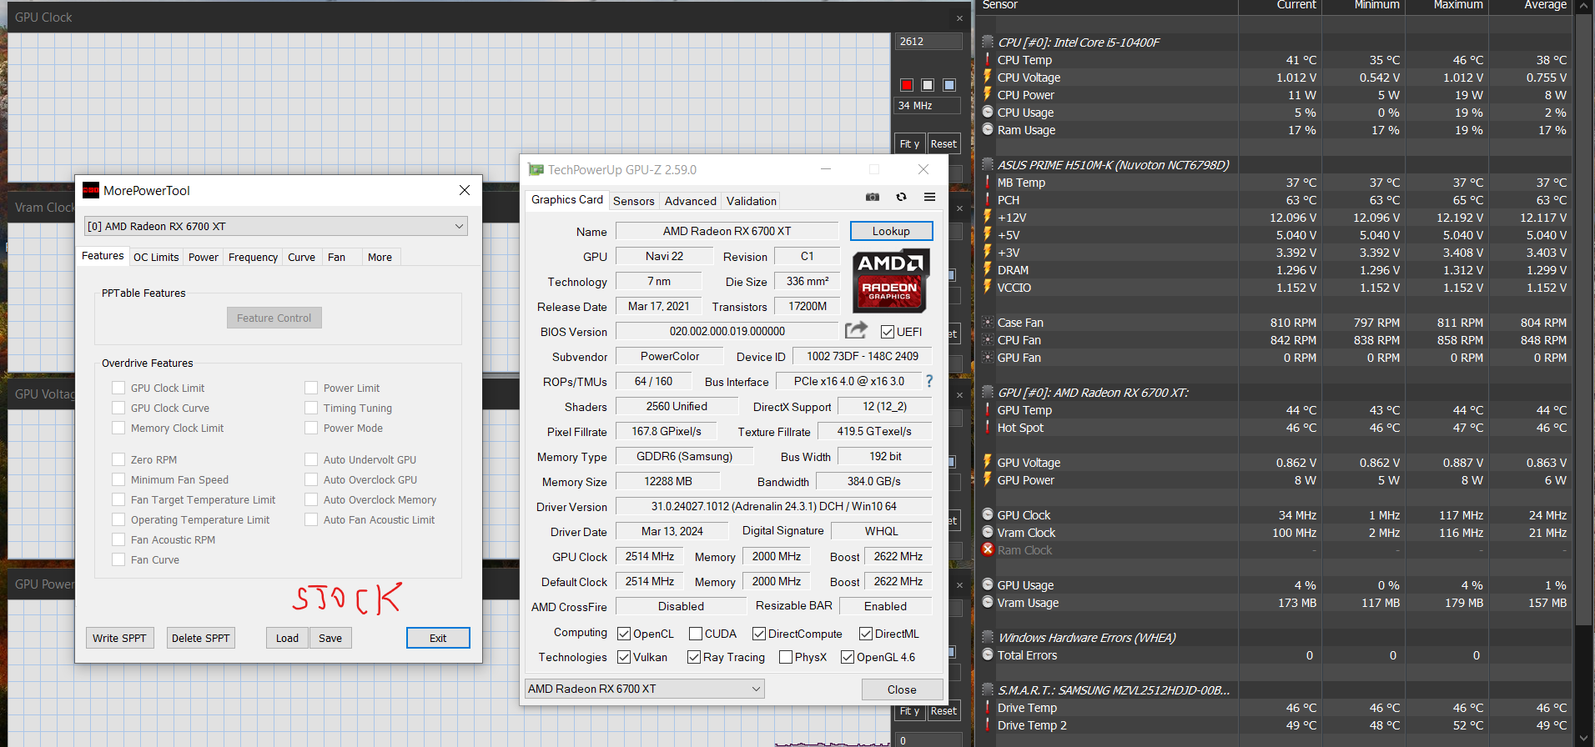Open the Frequency tab in MorePowerTool
This screenshot has width=1595, height=747.
pos(253,258)
